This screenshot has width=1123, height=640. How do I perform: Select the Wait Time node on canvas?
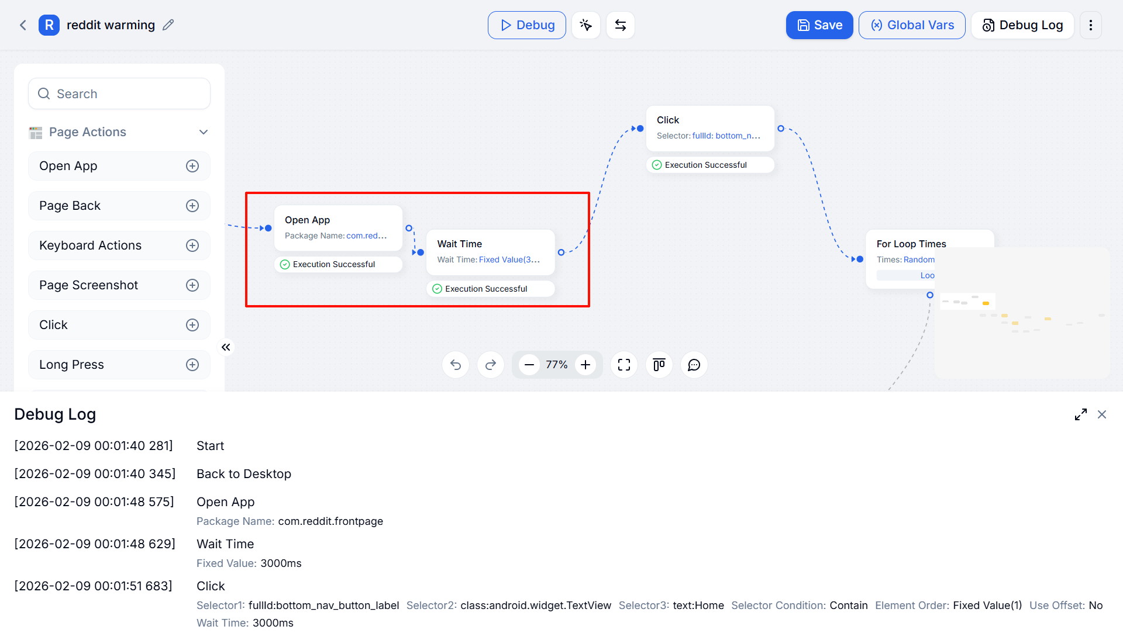490,252
